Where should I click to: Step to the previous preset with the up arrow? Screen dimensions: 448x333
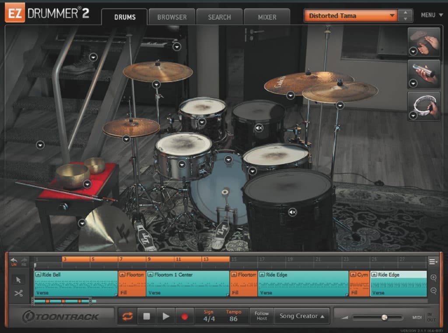tap(406, 13)
